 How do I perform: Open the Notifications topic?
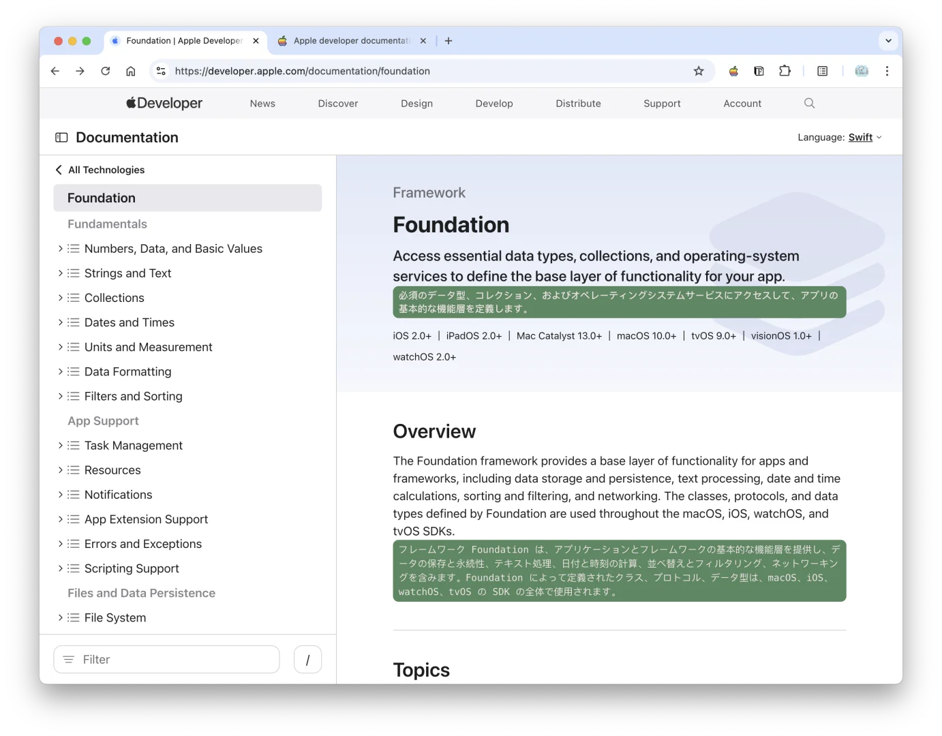pos(118,495)
